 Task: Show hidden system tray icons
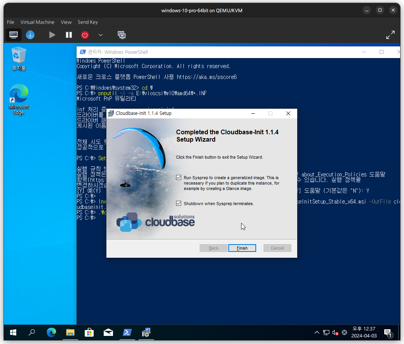coord(317,332)
